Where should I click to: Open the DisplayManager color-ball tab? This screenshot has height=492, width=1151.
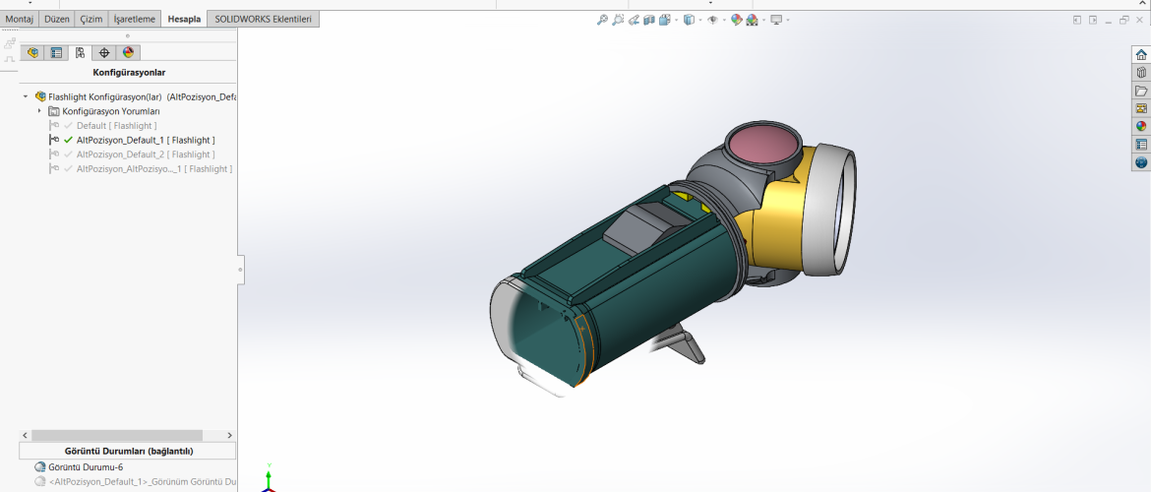coord(128,53)
